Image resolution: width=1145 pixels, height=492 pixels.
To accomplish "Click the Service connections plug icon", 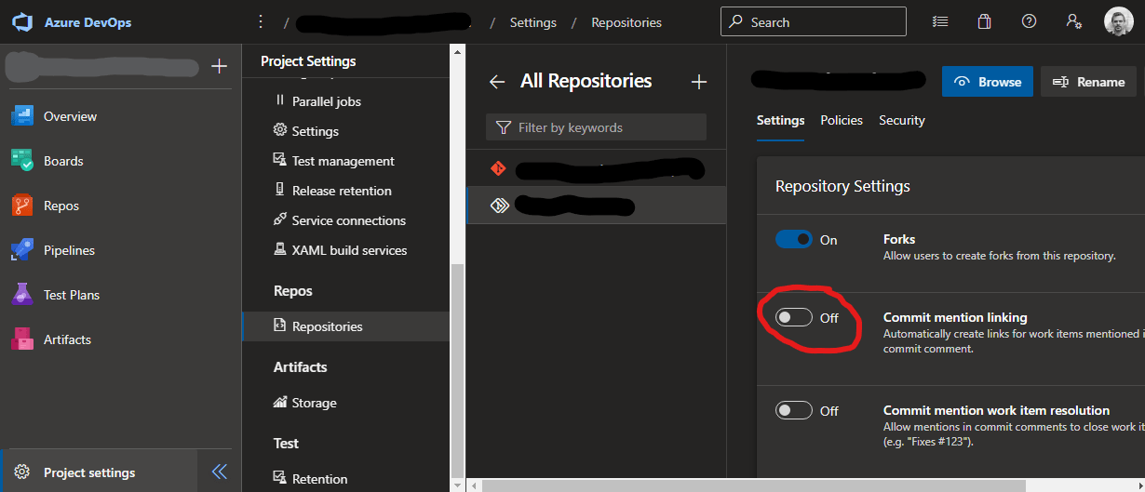I will 279,219.
